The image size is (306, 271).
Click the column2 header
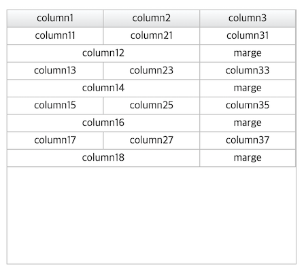click(152, 18)
